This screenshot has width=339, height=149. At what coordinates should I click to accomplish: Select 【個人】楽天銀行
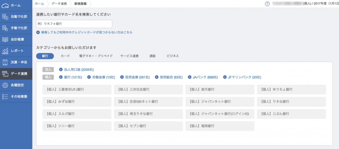point(220,89)
